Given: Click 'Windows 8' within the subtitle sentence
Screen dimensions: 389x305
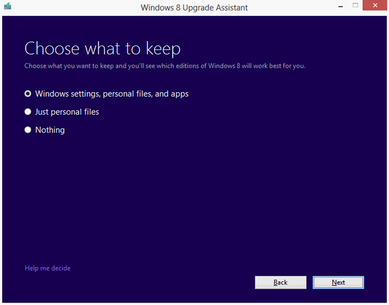Looking at the screenshot, I should [x=224, y=66].
